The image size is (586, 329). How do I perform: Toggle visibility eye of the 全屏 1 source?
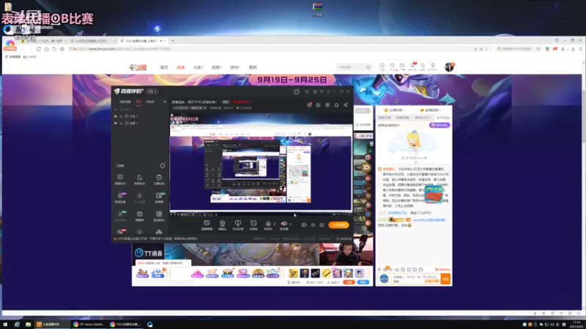(x=116, y=123)
